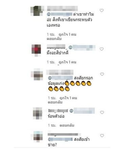Open mentioned user in มึงอะสิปากดี comment
The width and height of the screenshot is (137, 149).
(82, 47)
